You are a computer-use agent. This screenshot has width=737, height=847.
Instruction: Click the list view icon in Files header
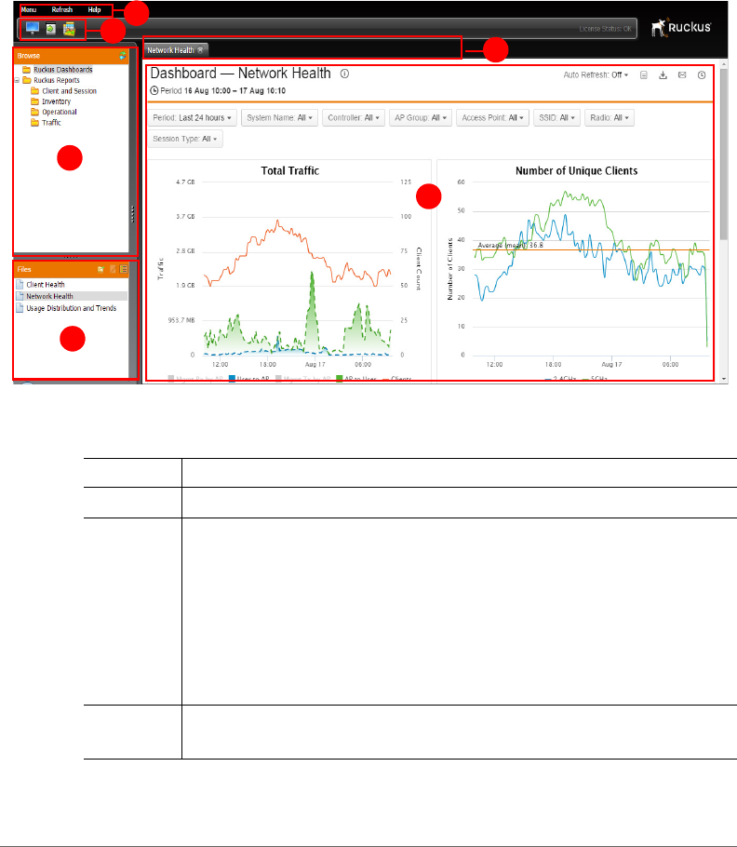coord(124,269)
